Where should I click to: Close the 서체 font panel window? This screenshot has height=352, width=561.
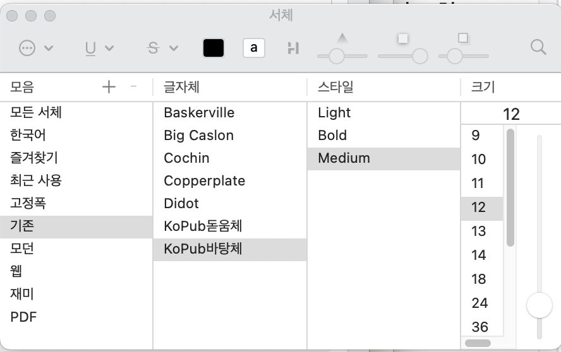click(12, 16)
